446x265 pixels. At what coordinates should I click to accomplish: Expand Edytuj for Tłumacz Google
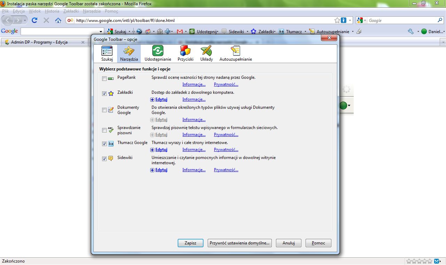pyautogui.click(x=159, y=150)
